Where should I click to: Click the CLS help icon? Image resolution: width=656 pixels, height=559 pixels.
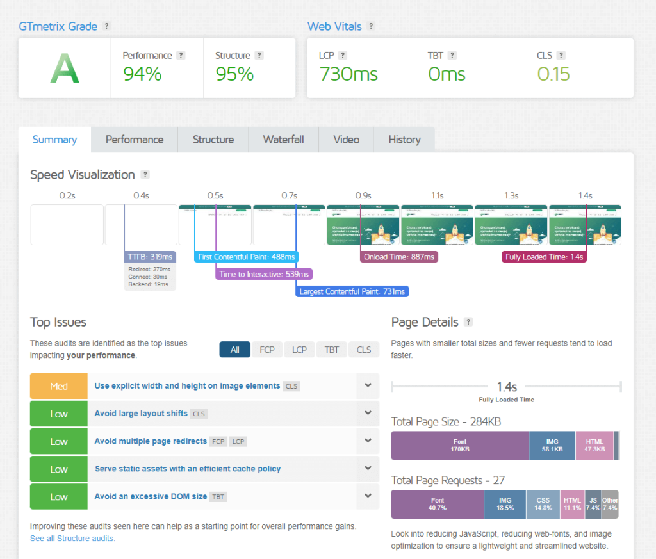(x=561, y=56)
